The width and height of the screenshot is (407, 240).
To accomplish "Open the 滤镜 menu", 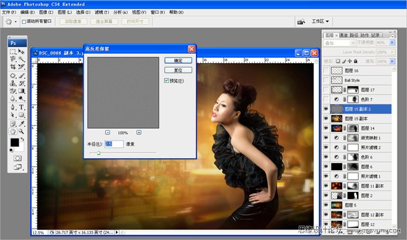I will click(x=101, y=12).
